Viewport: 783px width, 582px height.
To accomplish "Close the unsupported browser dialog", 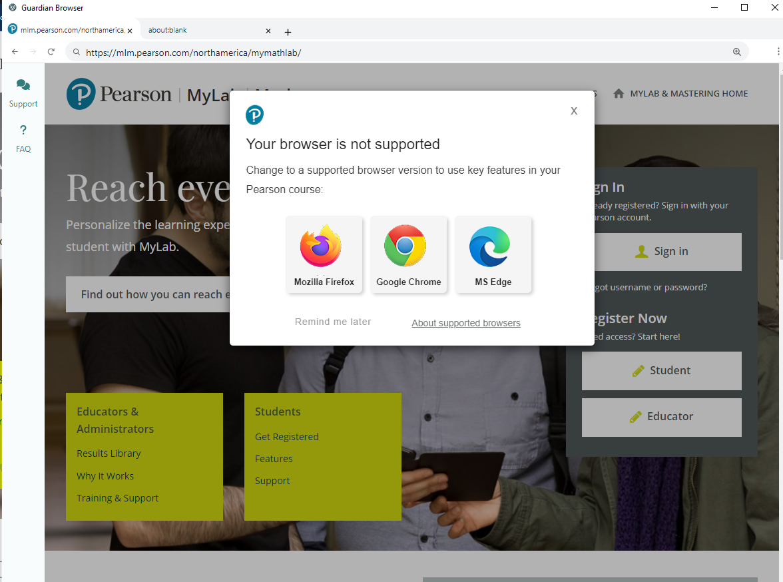I will [574, 111].
